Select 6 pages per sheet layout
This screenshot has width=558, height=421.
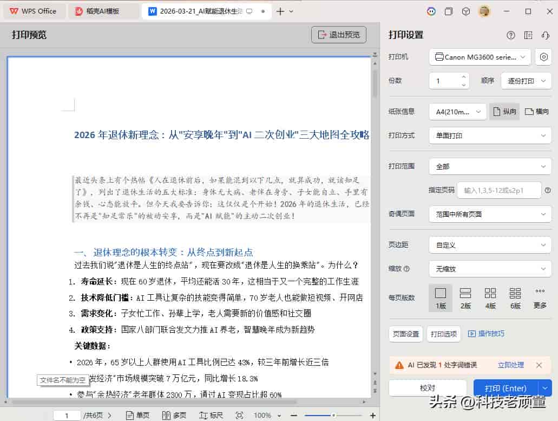tap(515, 298)
